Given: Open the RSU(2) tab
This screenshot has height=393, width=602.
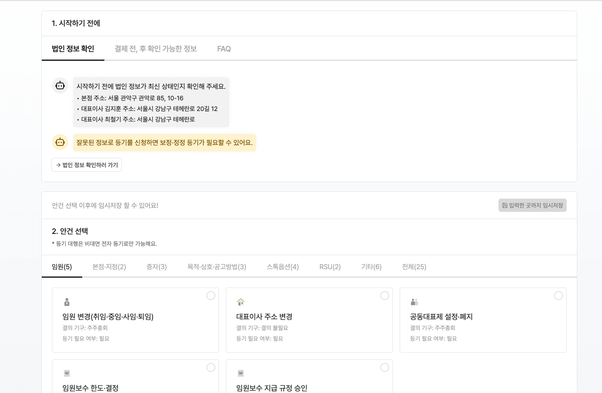Looking at the screenshot, I should 330,267.
